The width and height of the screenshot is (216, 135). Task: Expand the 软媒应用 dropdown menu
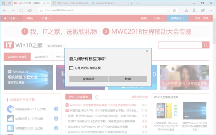tap(177, 18)
